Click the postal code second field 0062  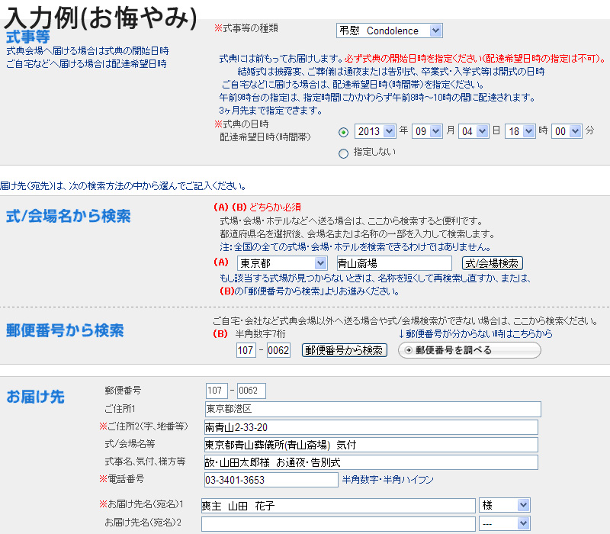pos(278,350)
